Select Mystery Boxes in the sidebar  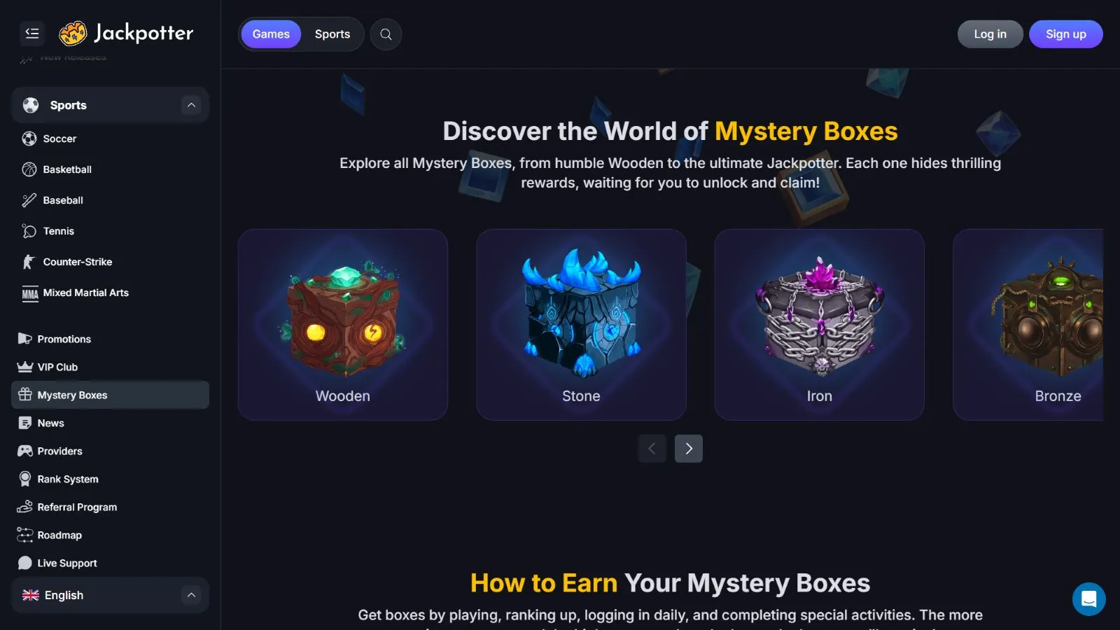[x=110, y=395]
